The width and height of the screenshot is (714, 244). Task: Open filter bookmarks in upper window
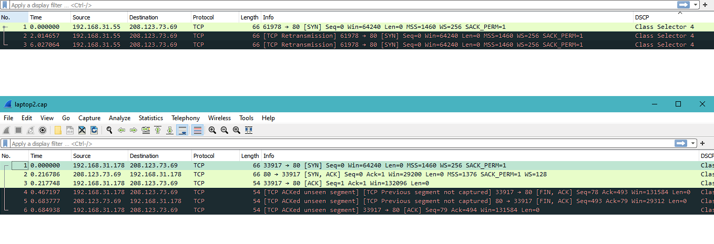5,5
